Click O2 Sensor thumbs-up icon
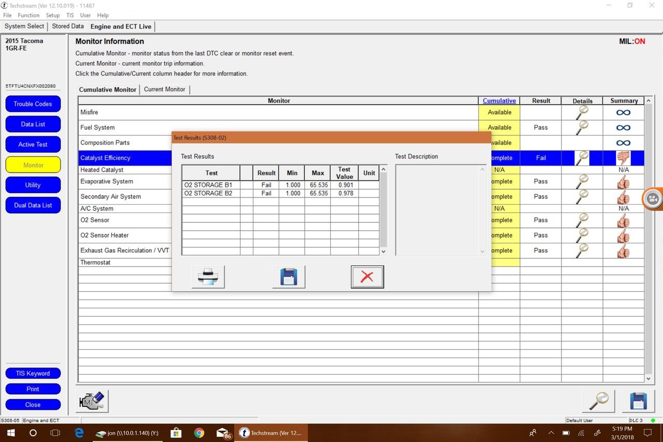The height and width of the screenshot is (442, 663). click(623, 220)
